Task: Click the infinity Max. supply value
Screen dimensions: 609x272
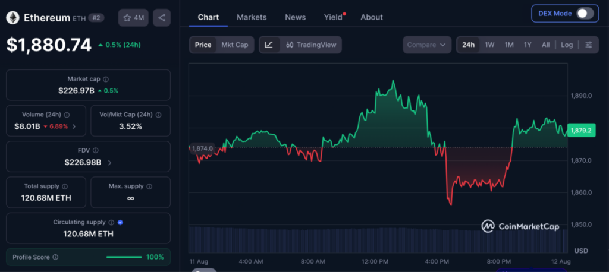Action: (x=130, y=198)
